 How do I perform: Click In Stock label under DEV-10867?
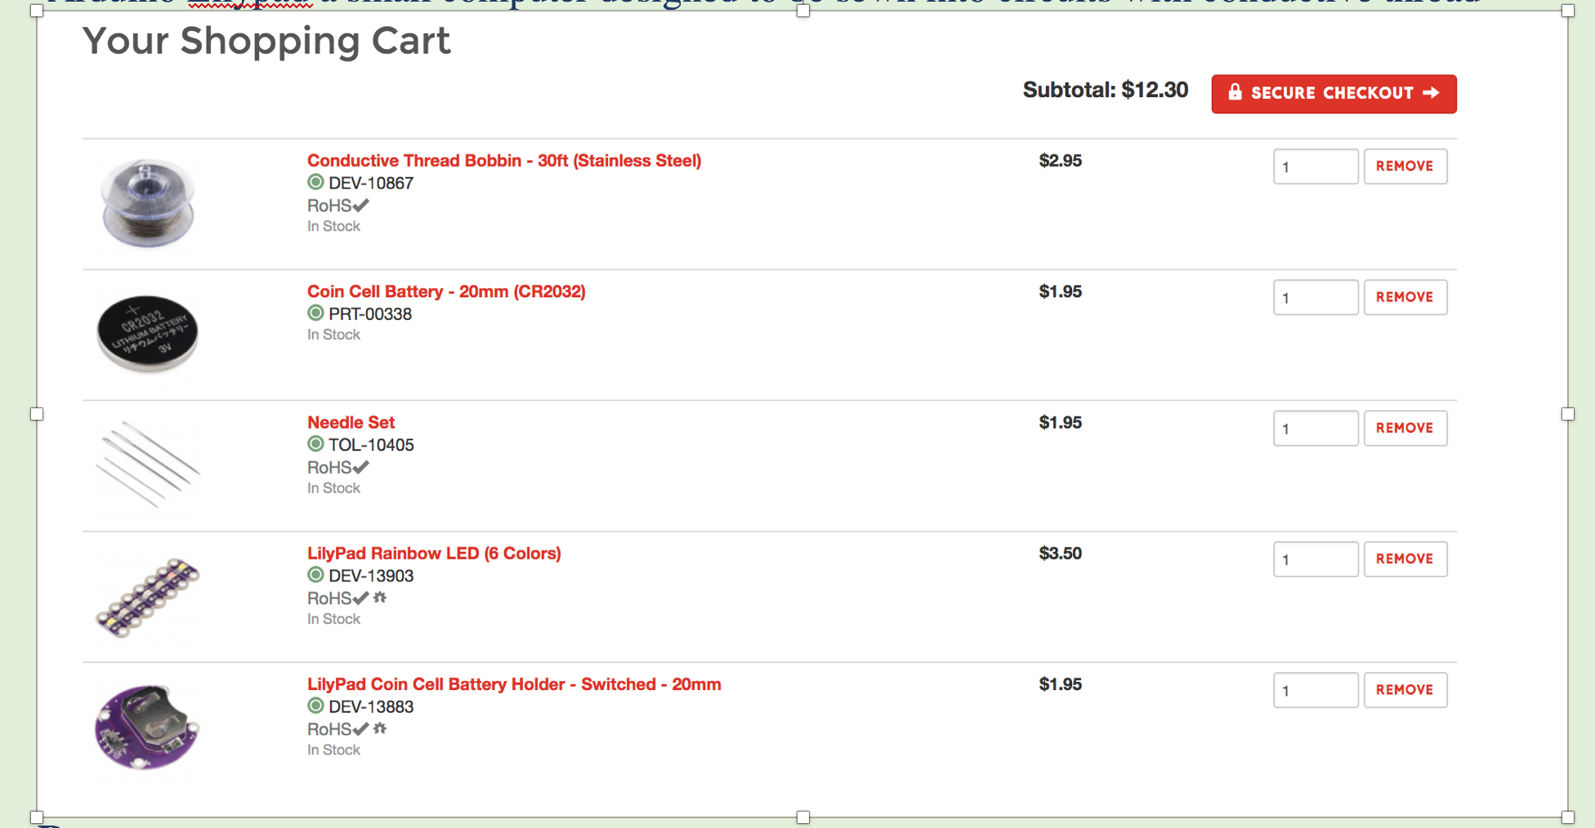pos(333,226)
